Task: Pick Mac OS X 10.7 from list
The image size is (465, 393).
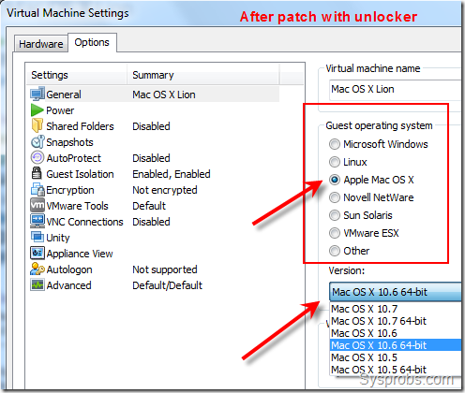Action: (396, 309)
